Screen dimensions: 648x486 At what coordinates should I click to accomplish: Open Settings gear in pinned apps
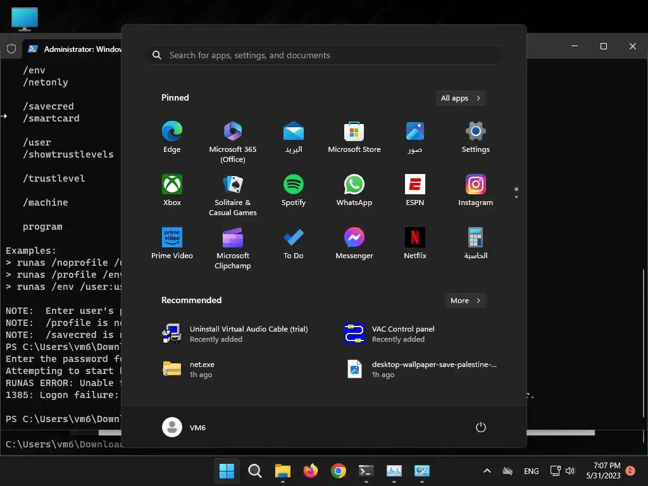coord(476,137)
